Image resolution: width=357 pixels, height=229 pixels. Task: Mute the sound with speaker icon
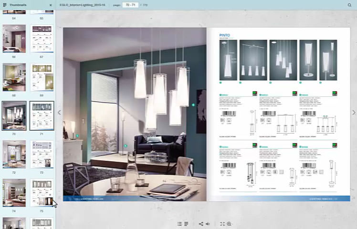[208, 224]
